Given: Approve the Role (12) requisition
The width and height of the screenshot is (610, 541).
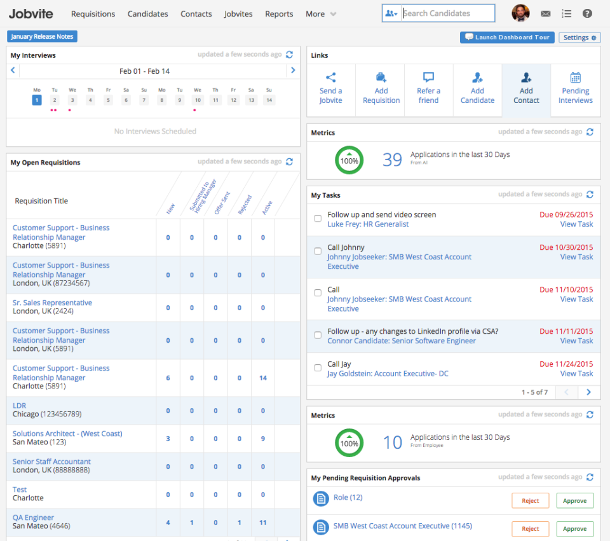Looking at the screenshot, I should [574, 500].
